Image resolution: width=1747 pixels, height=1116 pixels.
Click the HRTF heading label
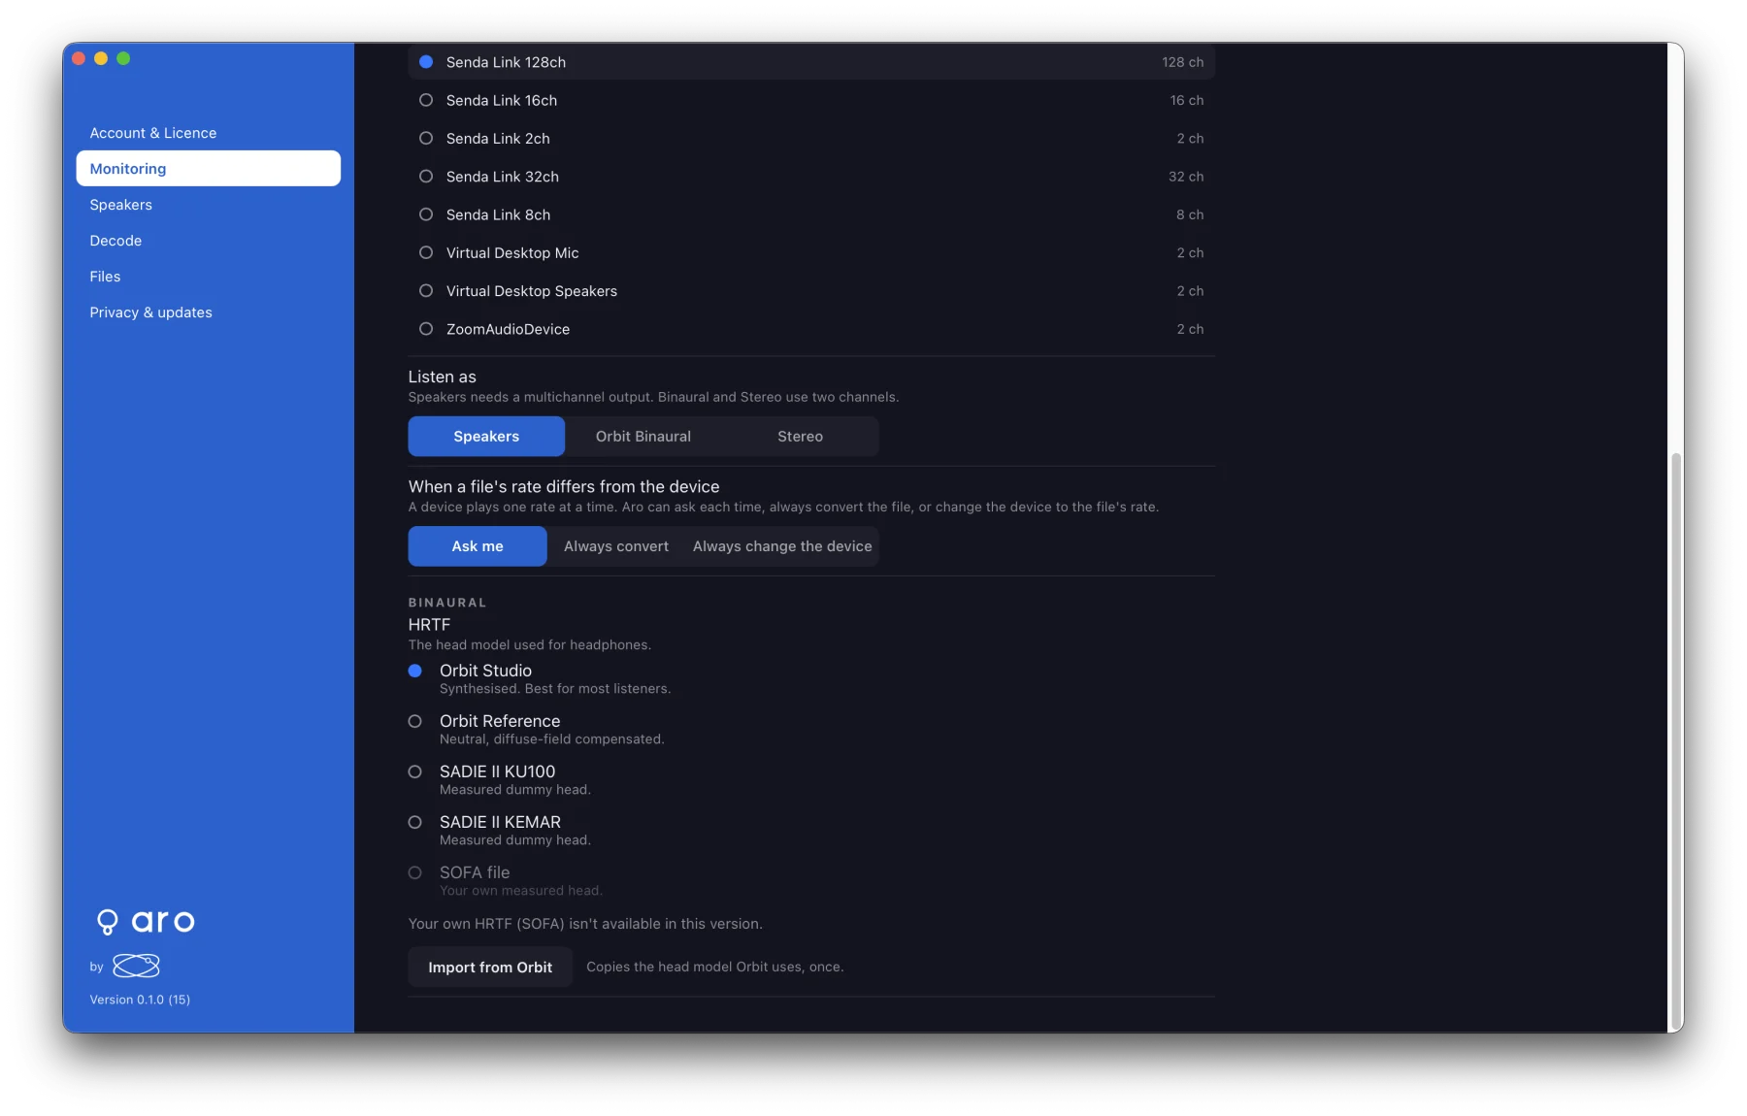pyautogui.click(x=429, y=625)
